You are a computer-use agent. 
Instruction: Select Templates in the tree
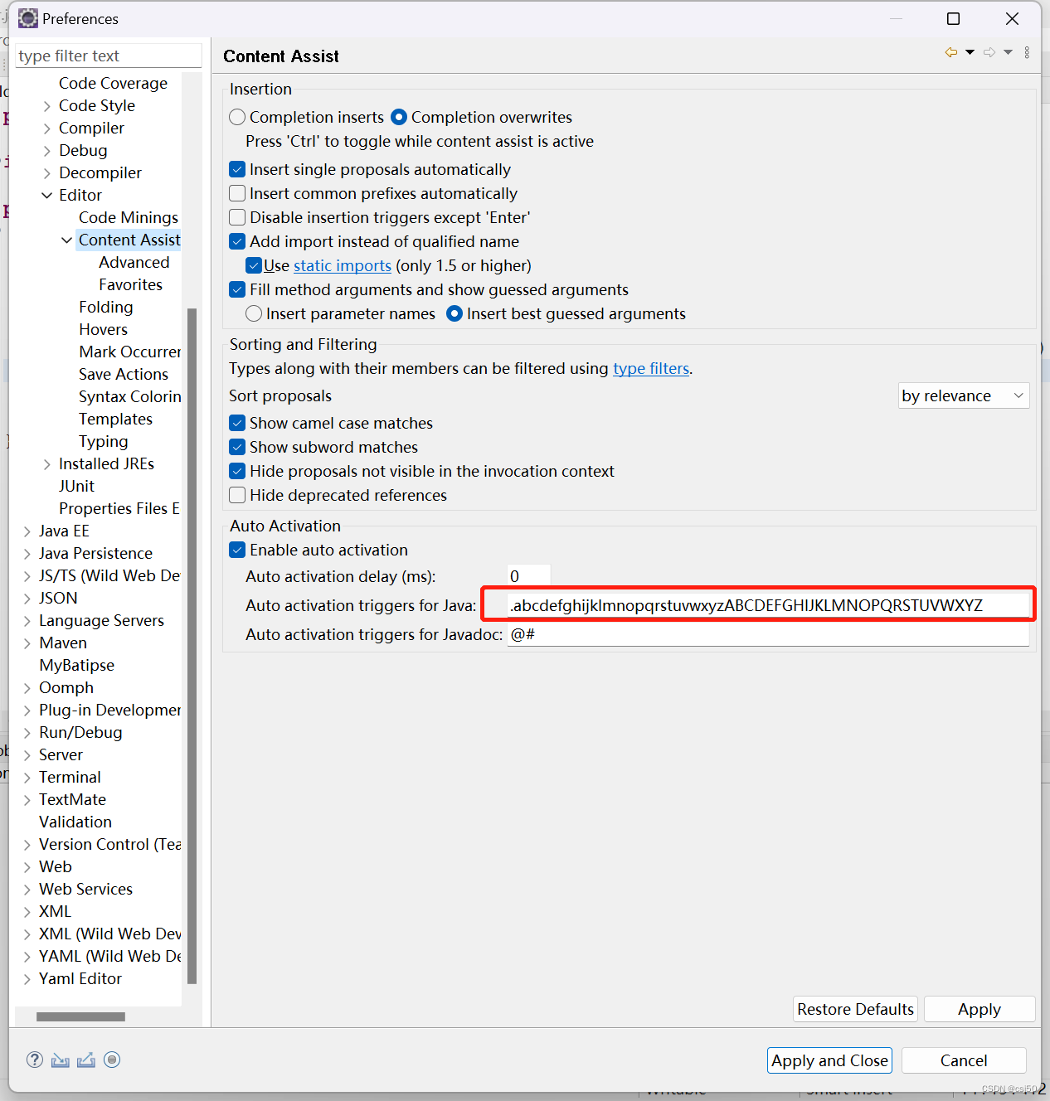[116, 419]
